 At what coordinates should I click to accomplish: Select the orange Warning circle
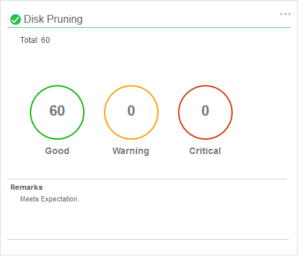tap(131, 112)
